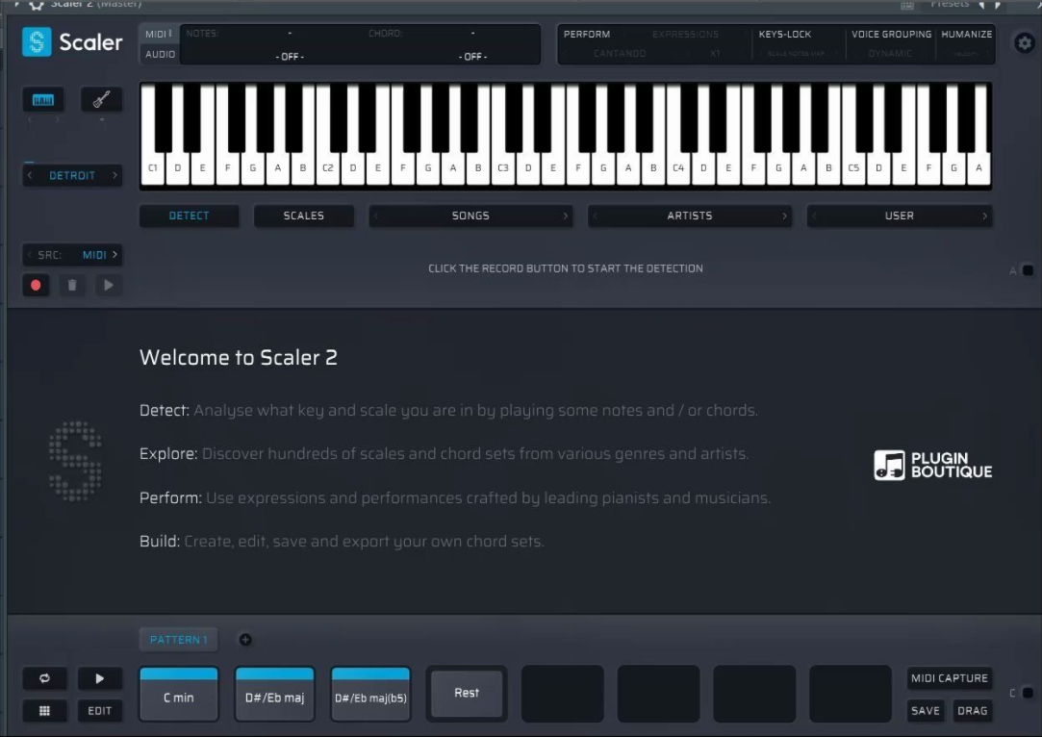
Task: Select the C min chord pad
Action: [178, 693]
